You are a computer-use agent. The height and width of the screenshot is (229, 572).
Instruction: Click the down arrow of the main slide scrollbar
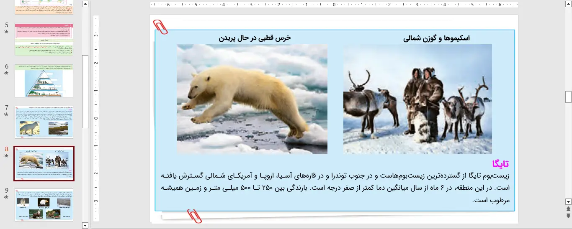click(x=568, y=201)
